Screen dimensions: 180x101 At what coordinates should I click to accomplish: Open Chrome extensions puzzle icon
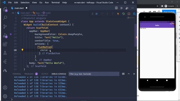[x=162, y=6]
